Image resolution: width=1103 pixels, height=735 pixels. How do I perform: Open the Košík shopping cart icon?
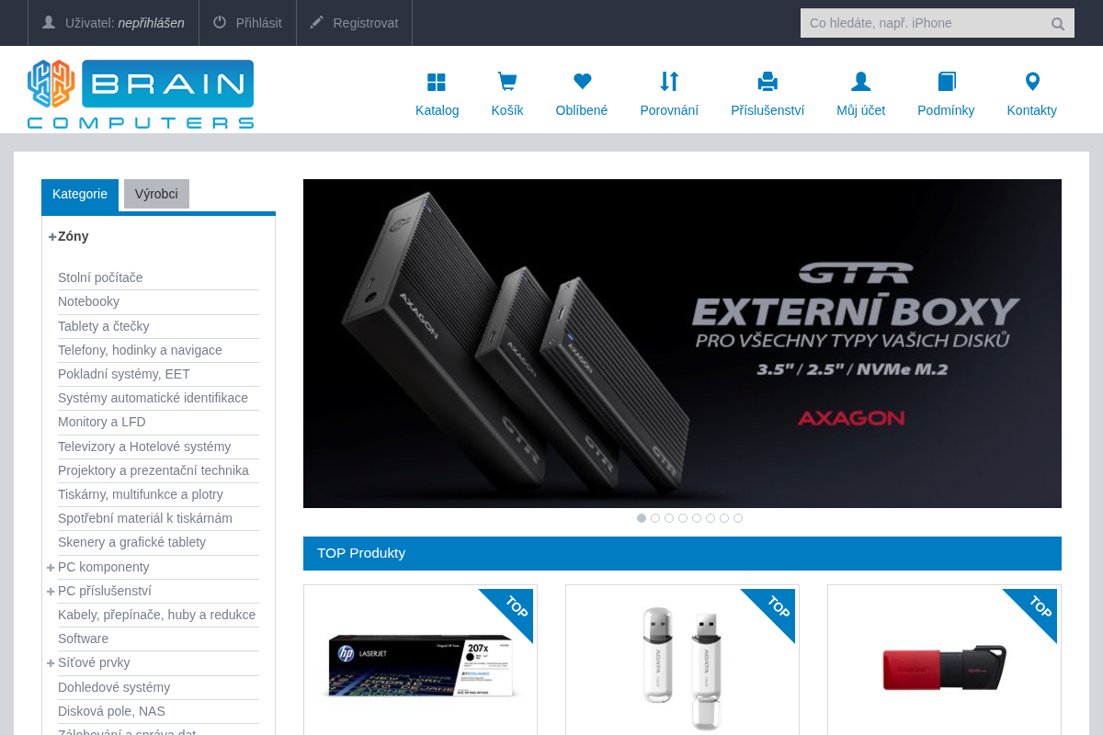pyautogui.click(x=506, y=82)
